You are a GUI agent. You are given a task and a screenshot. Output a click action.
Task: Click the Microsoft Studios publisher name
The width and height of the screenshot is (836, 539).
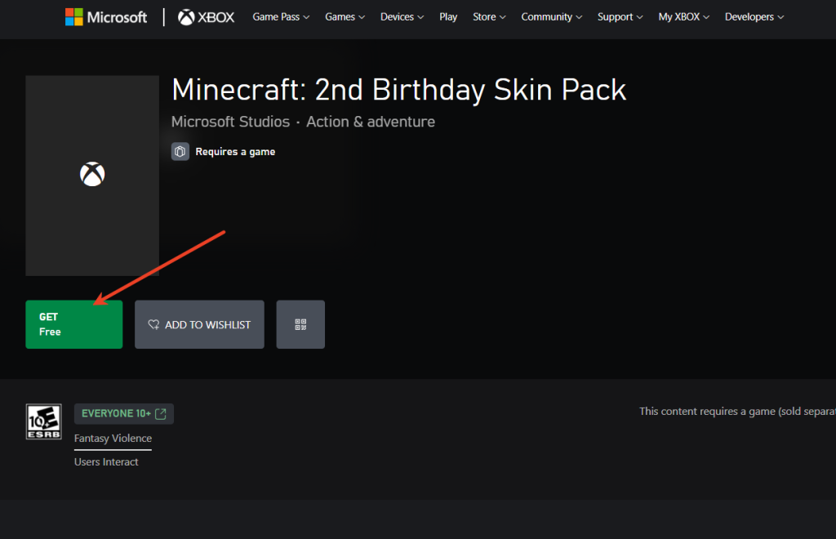[x=230, y=122]
